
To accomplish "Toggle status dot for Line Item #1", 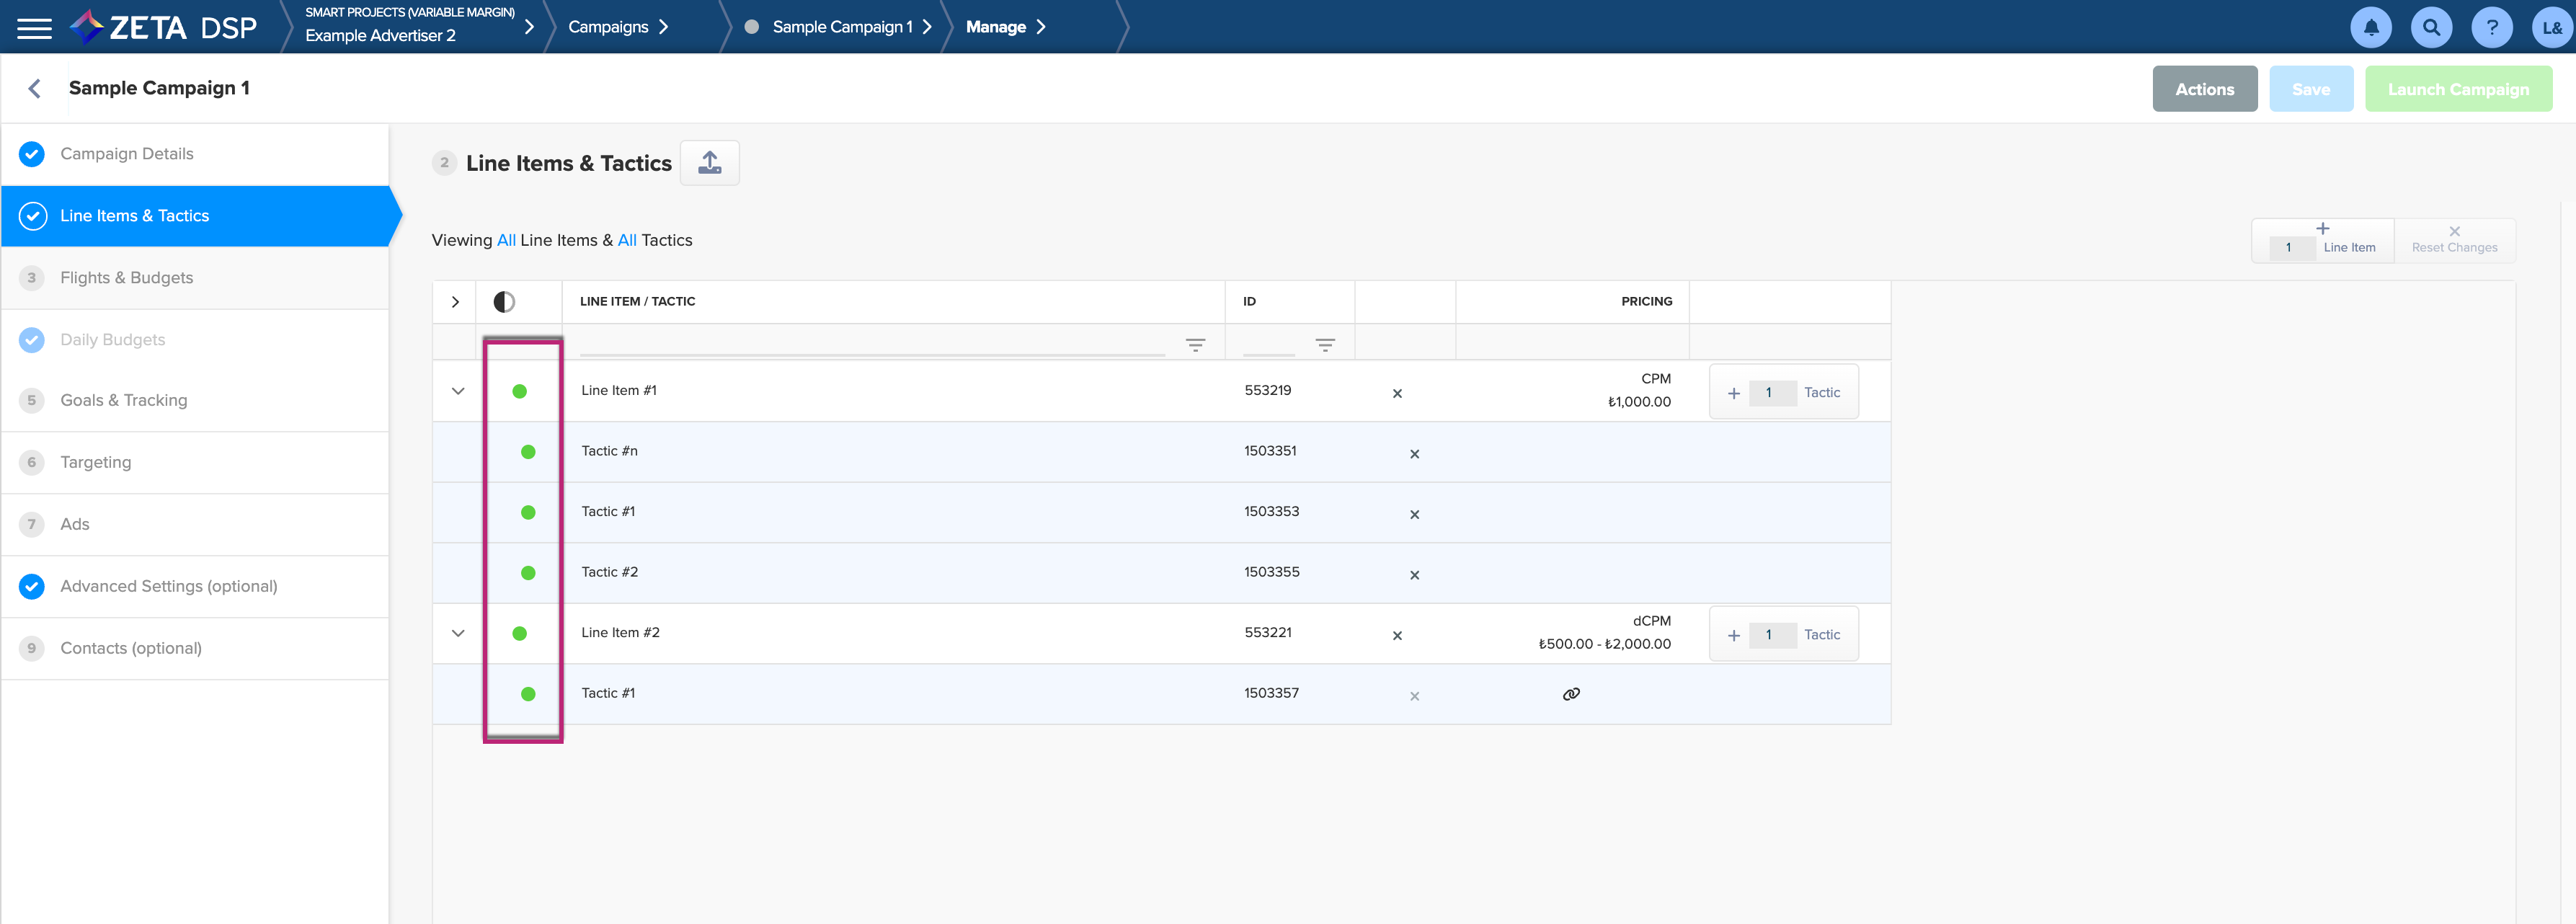I will 519,392.
